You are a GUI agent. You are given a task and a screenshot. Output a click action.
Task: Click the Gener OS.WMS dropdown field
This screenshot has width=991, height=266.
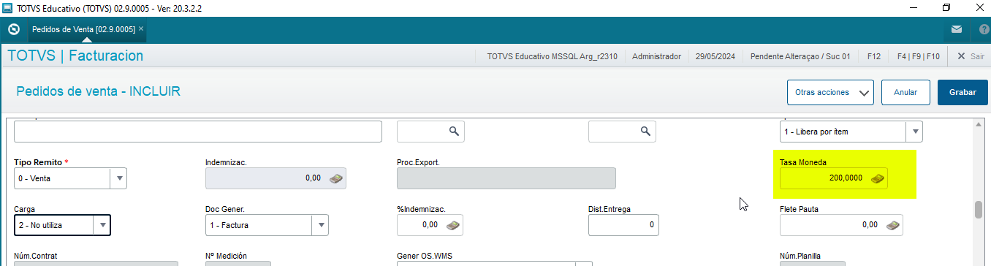tap(494, 264)
